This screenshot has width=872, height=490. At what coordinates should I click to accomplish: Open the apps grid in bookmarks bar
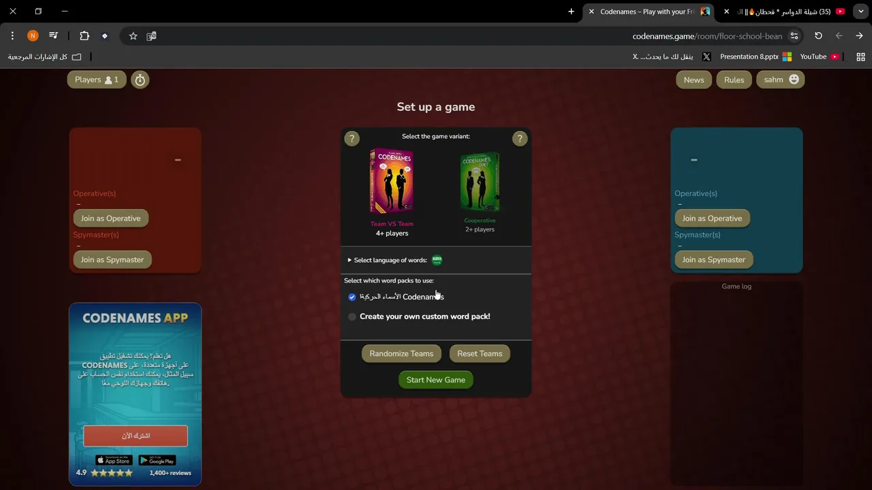860,57
